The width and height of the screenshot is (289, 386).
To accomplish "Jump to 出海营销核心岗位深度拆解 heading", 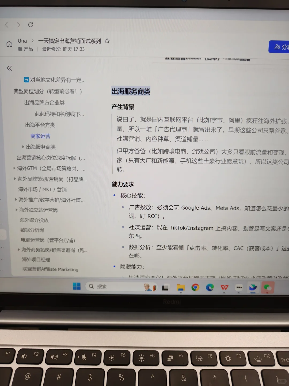I will [51, 158].
